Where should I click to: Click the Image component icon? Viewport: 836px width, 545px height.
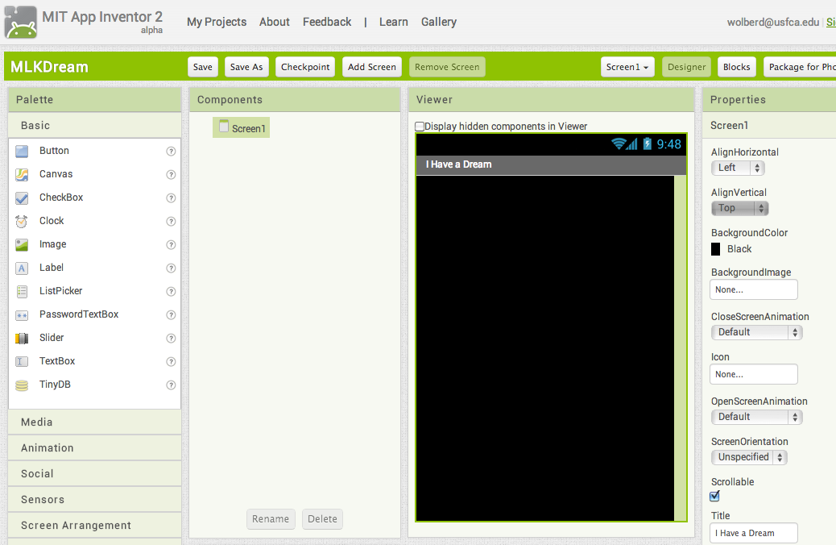click(22, 244)
